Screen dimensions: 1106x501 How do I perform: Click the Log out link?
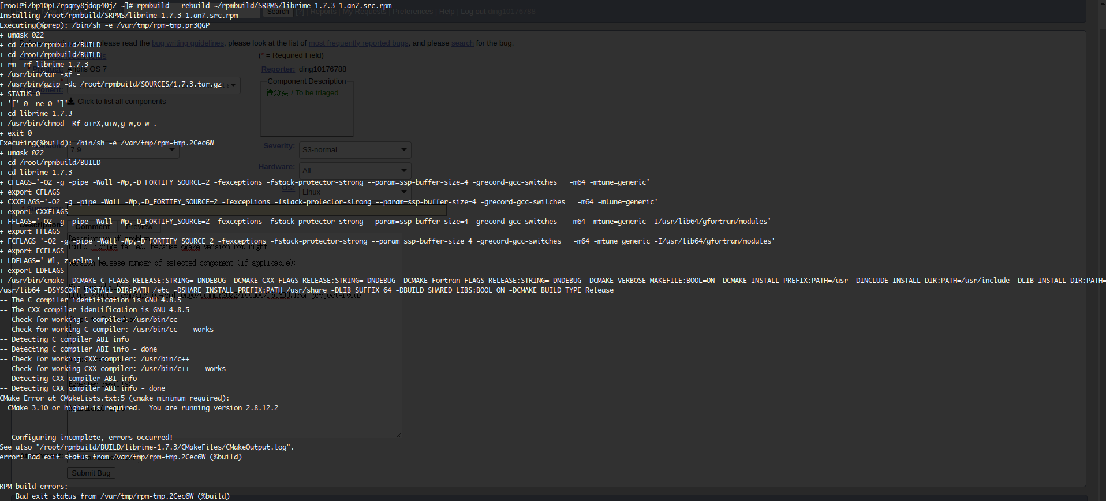tap(473, 12)
